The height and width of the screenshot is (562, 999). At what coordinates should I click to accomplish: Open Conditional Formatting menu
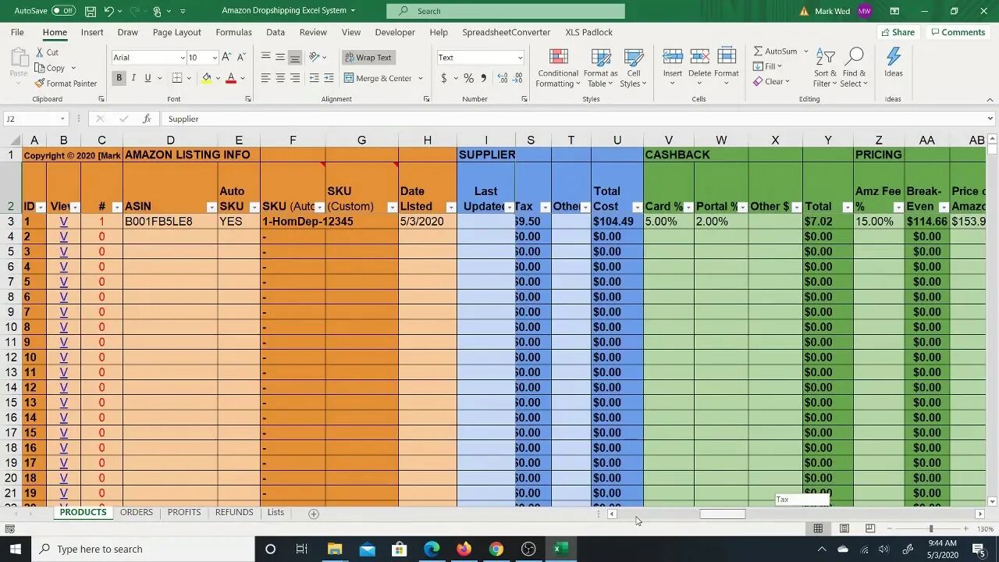pyautogui.click(x=558, y=68)
